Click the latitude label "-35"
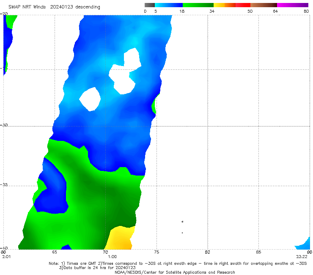Viewport: 313px width, 275px height. point(4,184)
